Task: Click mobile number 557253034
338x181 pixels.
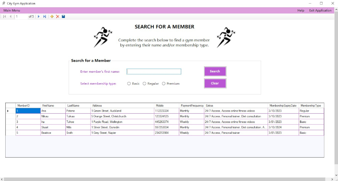Action: [166, 127]
